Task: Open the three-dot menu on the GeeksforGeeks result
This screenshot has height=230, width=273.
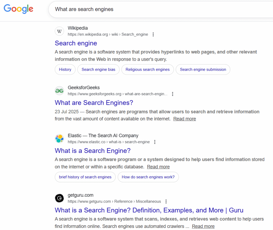Action: [x=172, y=94]
